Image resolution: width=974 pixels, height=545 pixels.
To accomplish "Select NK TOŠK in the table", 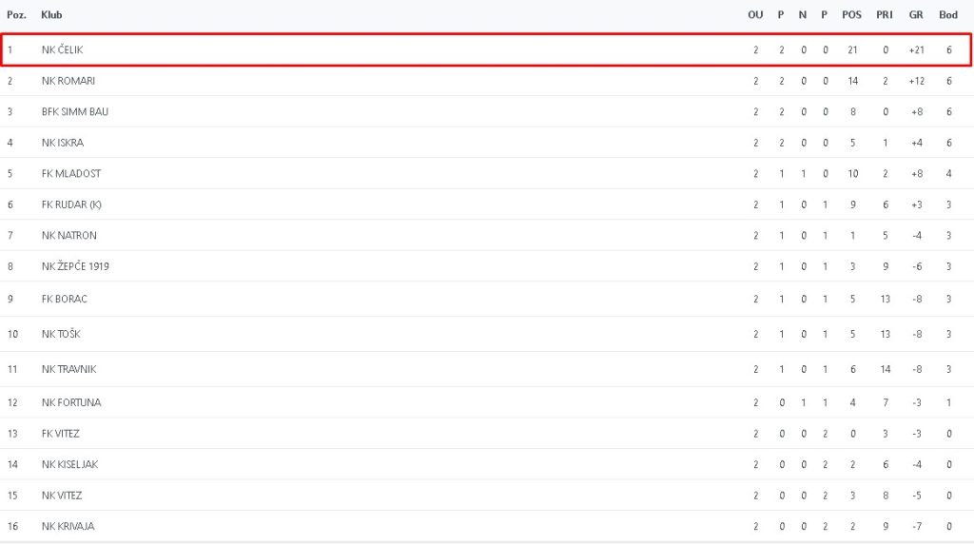I will tap(61, 334).
